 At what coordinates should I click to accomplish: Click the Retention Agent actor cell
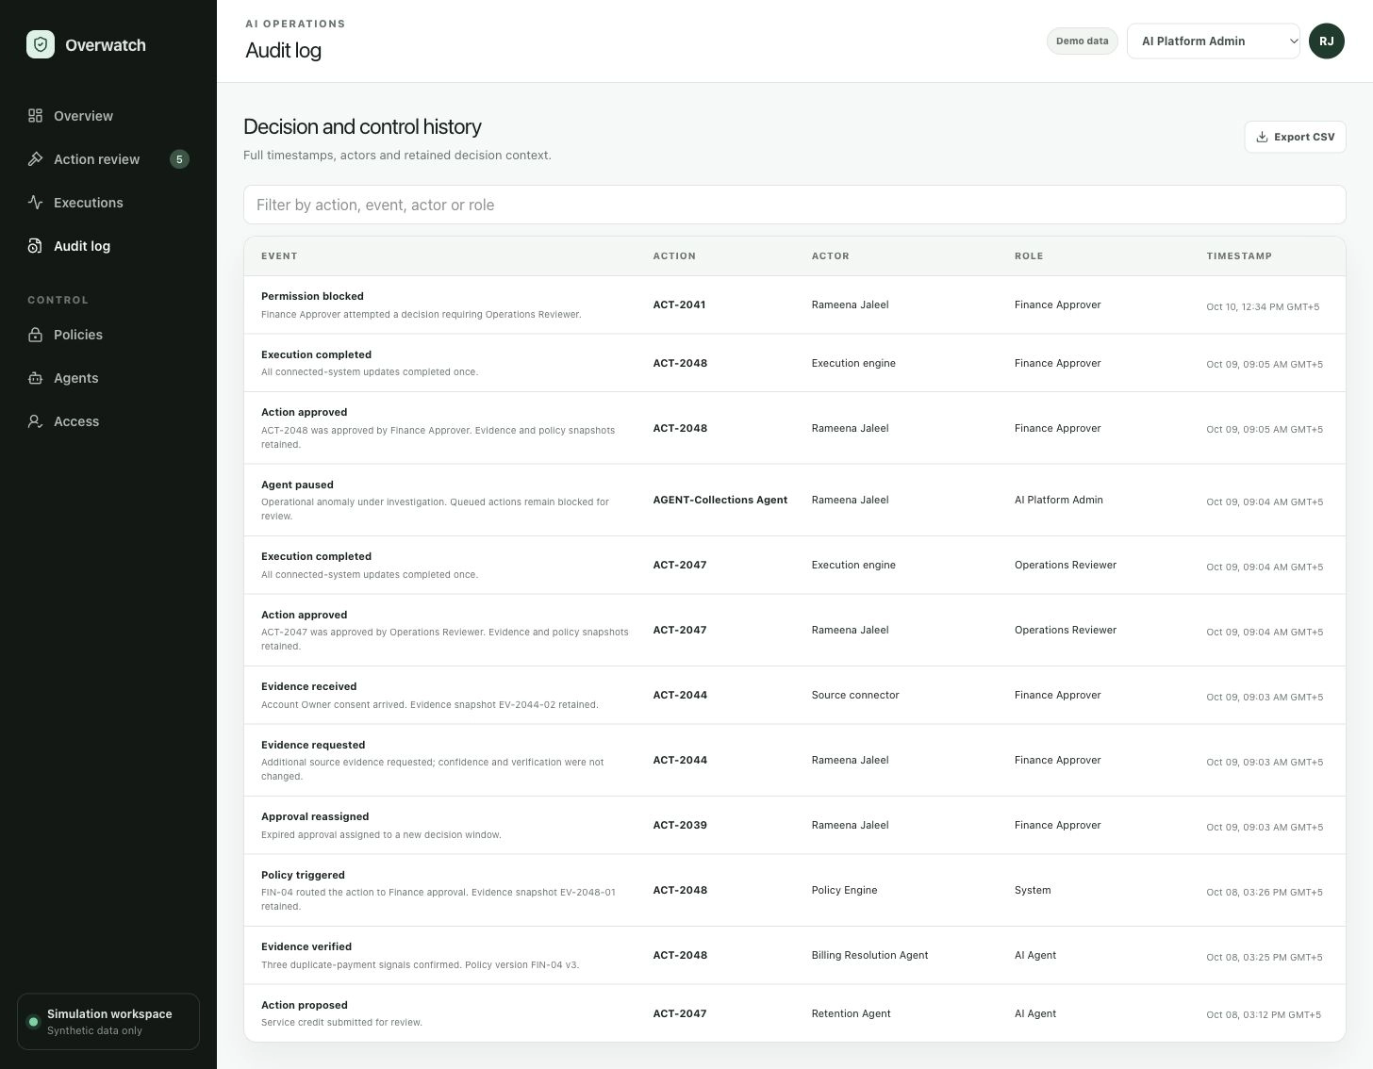[x=851, y=1013]
